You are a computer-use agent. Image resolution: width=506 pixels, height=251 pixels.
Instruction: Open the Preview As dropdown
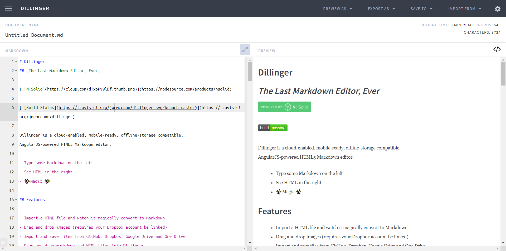[x=338, y=9]
